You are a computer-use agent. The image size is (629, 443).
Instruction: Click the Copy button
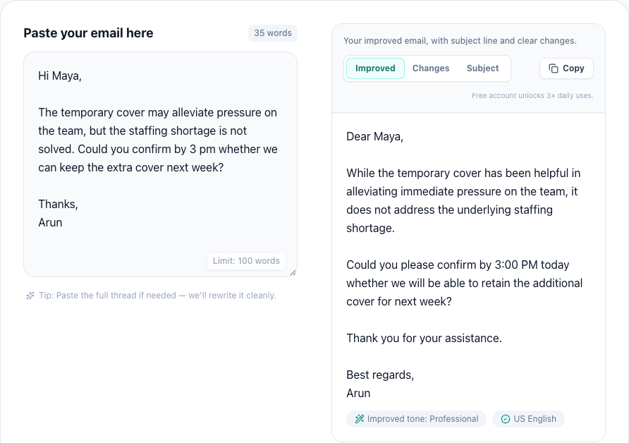pyautogui.click(x=566, y=68)
